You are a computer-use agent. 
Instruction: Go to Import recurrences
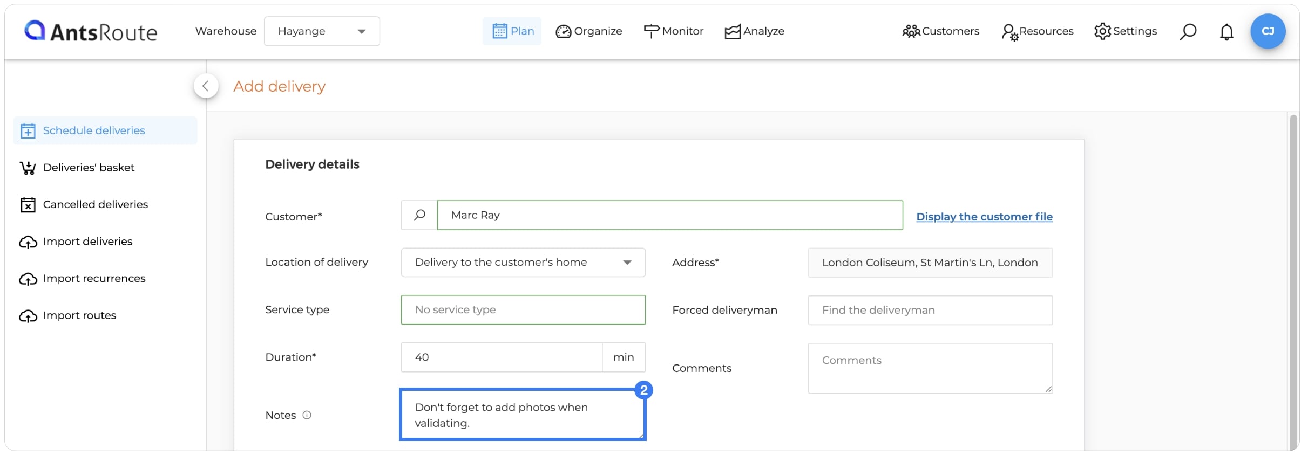[83, 279]
